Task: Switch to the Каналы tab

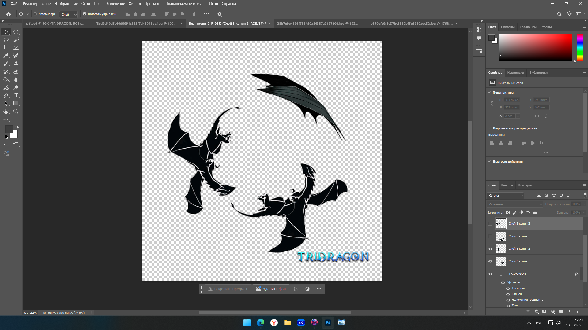Action: click(507, 185)
